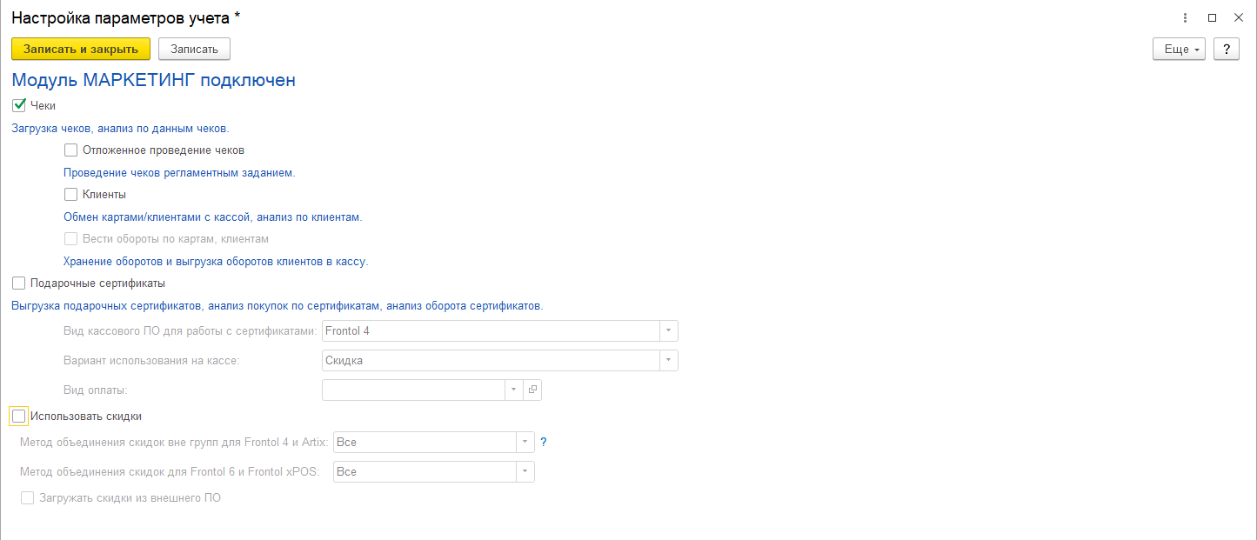Open the Вид оплаты dropdown arrow
This screenshot has width=1257, height=540.
[513, 390]
